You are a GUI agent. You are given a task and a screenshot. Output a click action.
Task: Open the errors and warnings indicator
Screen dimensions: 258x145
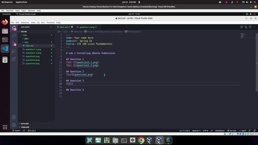pos(31,130)
